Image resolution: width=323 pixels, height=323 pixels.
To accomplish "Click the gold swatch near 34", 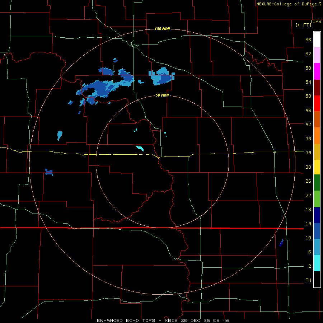I will (x=317, y=152).
